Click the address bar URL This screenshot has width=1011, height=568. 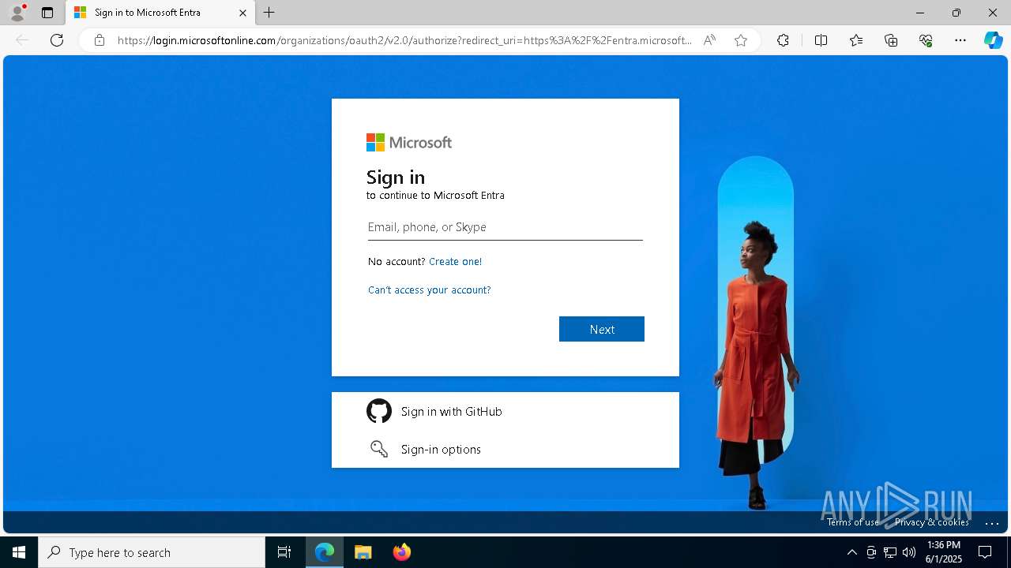[404, 40]
